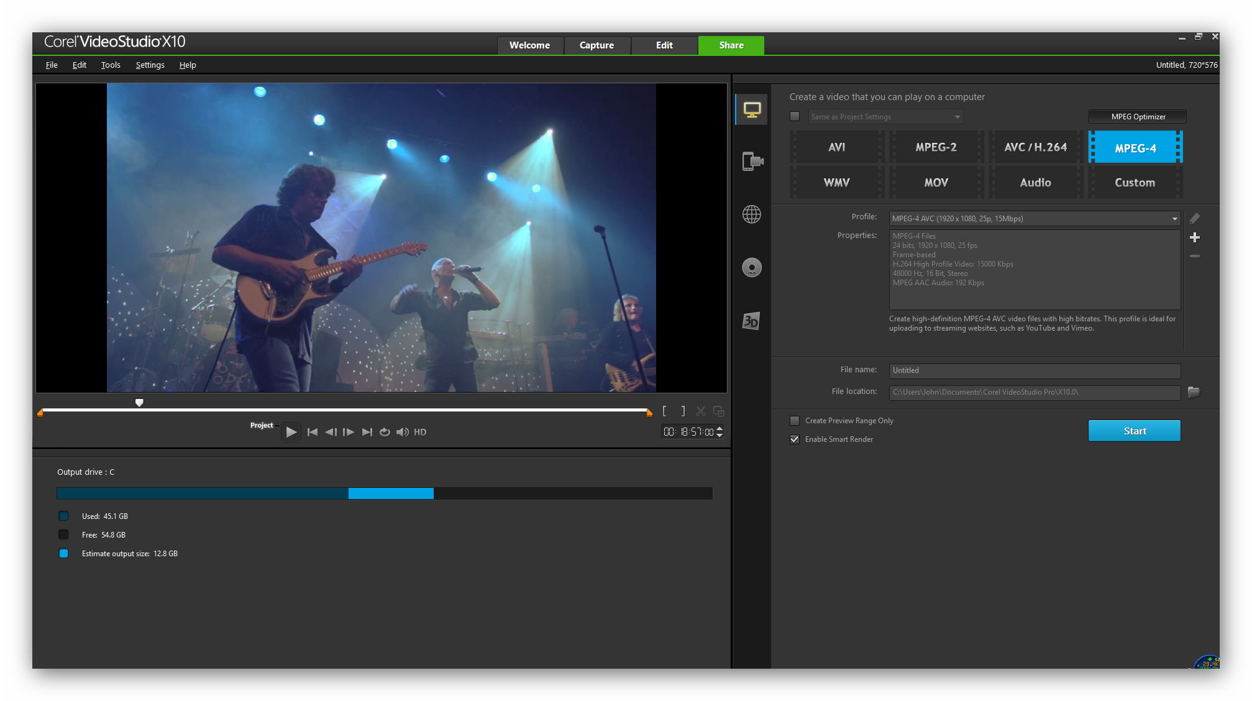Image resolution: width=1252 pixels, height=701 pixels.
Task: Click the preview scrubber playhead
Action: [139, 403]
